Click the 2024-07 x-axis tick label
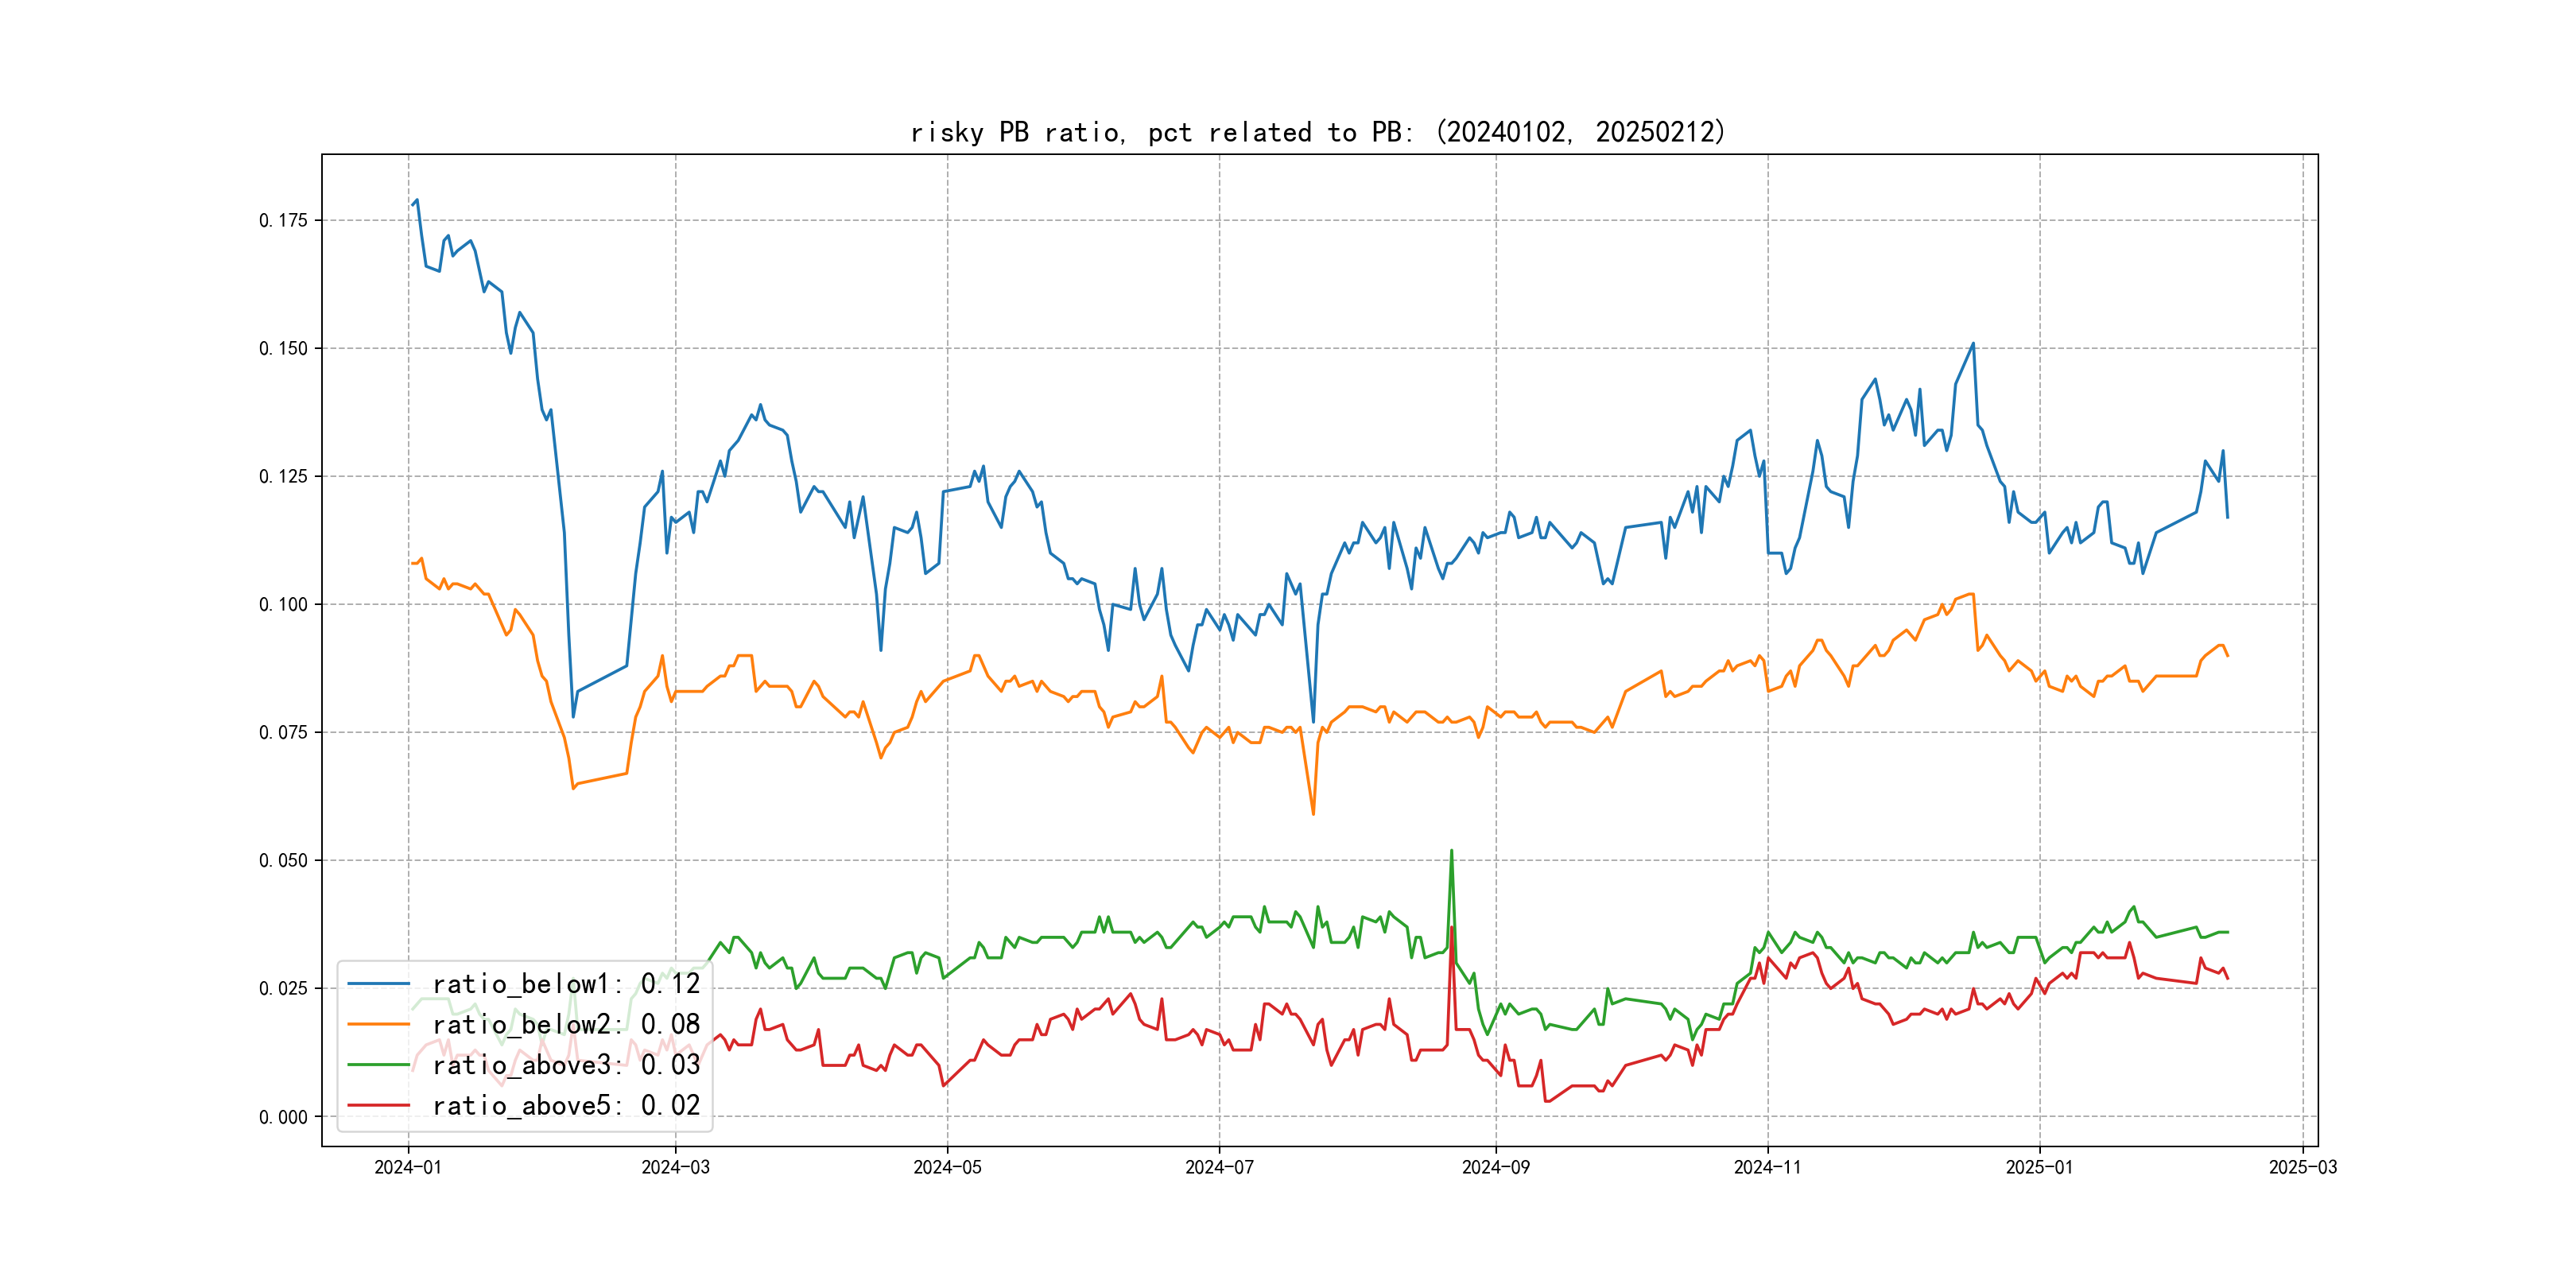 [1219, 1167]
